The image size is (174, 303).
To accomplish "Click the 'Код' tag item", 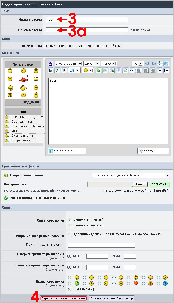I will pyautogui.click(x=14, y=131).
